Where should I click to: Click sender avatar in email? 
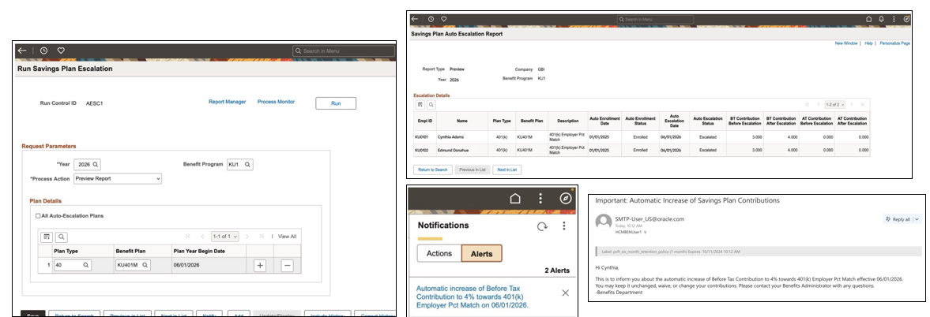[x=603, y=222]
